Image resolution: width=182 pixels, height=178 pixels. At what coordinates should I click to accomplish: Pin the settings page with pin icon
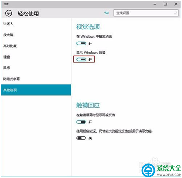tap(107, 13)
